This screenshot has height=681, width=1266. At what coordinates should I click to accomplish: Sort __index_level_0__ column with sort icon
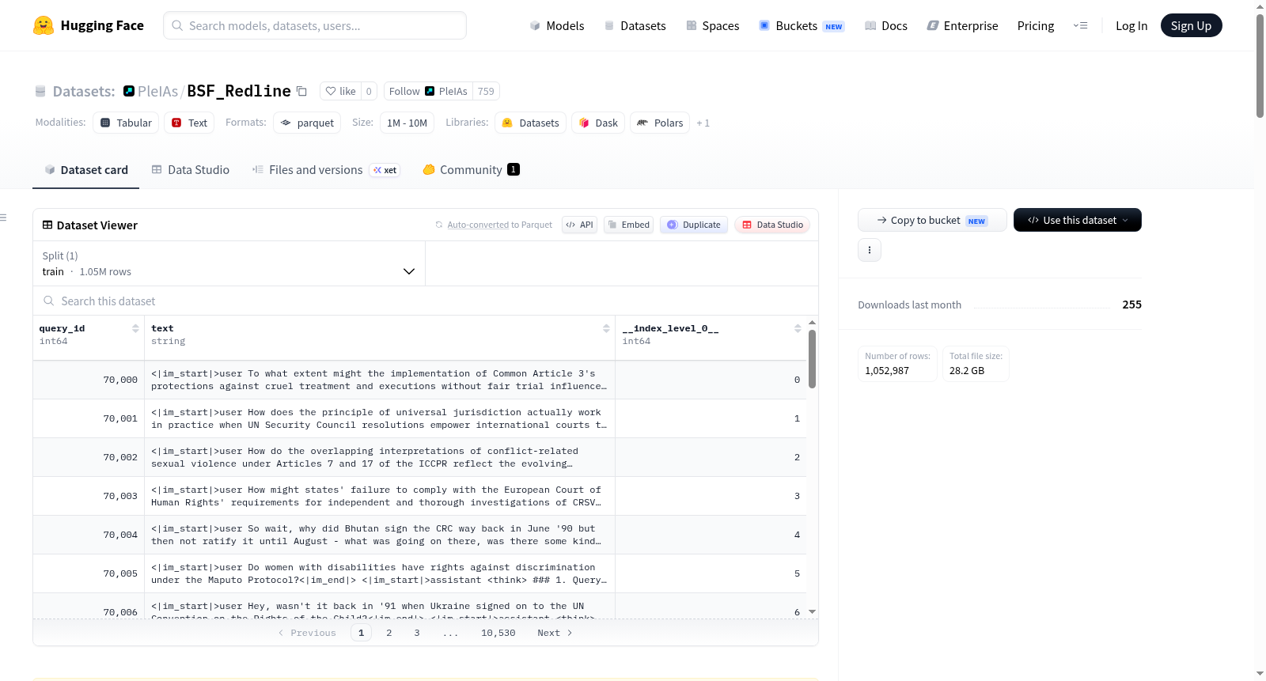pos(798,328)
